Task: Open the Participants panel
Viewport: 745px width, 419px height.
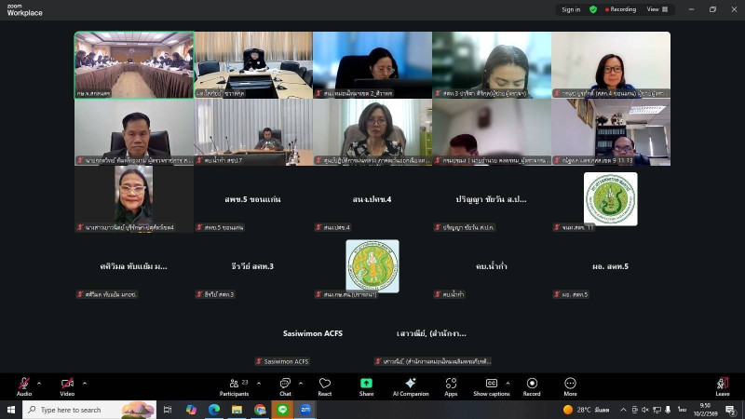Action: 234,386
